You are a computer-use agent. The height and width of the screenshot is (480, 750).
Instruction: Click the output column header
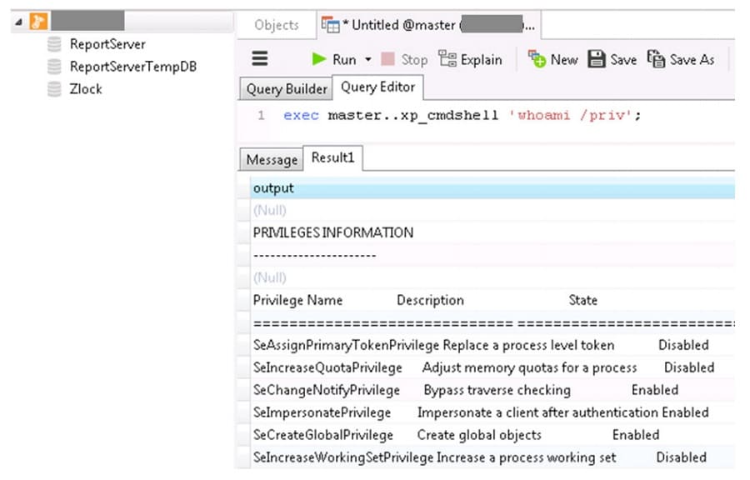(x=492, y=187)
